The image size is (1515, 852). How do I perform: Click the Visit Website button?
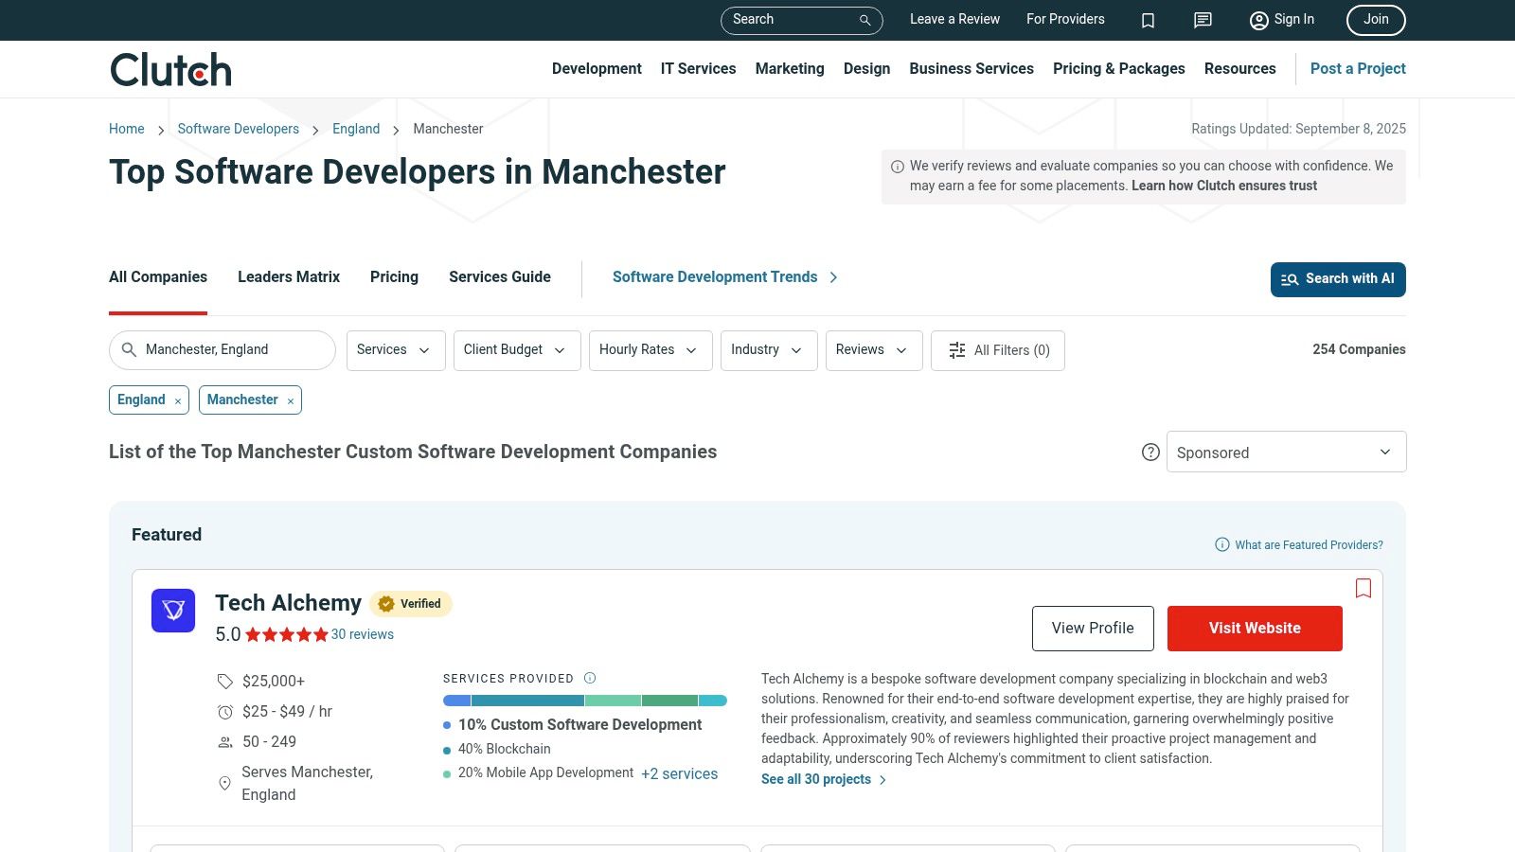click(x=1255, y=629)
